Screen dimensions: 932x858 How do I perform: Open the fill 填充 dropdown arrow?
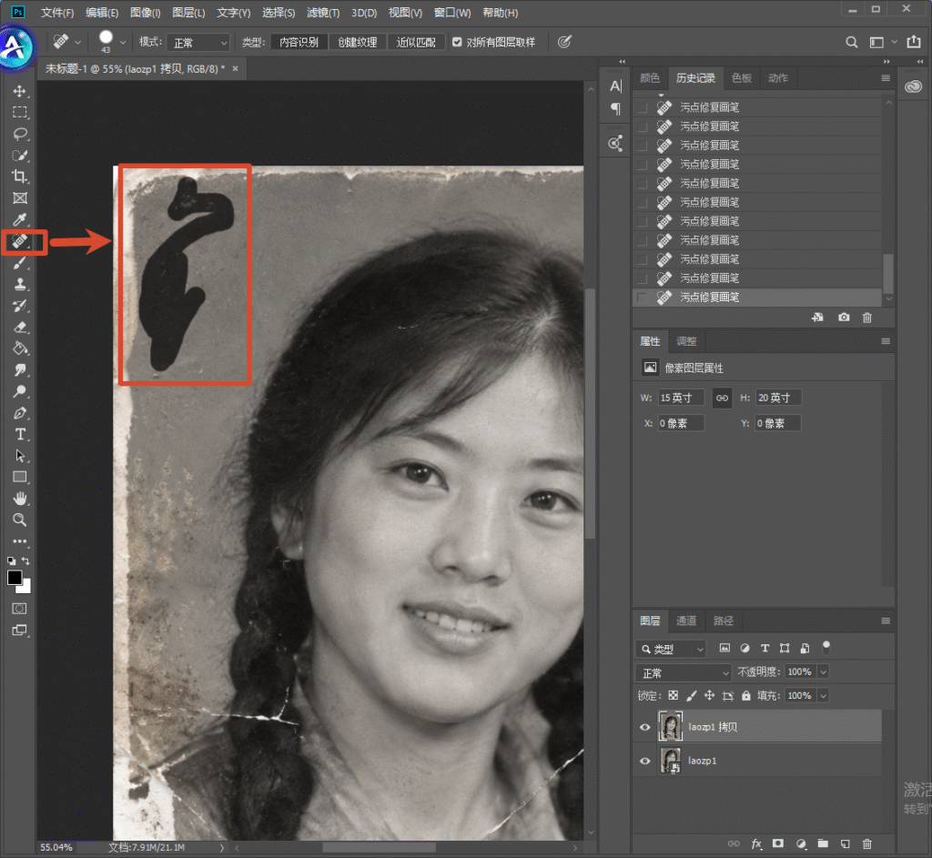tap(823, 696)
